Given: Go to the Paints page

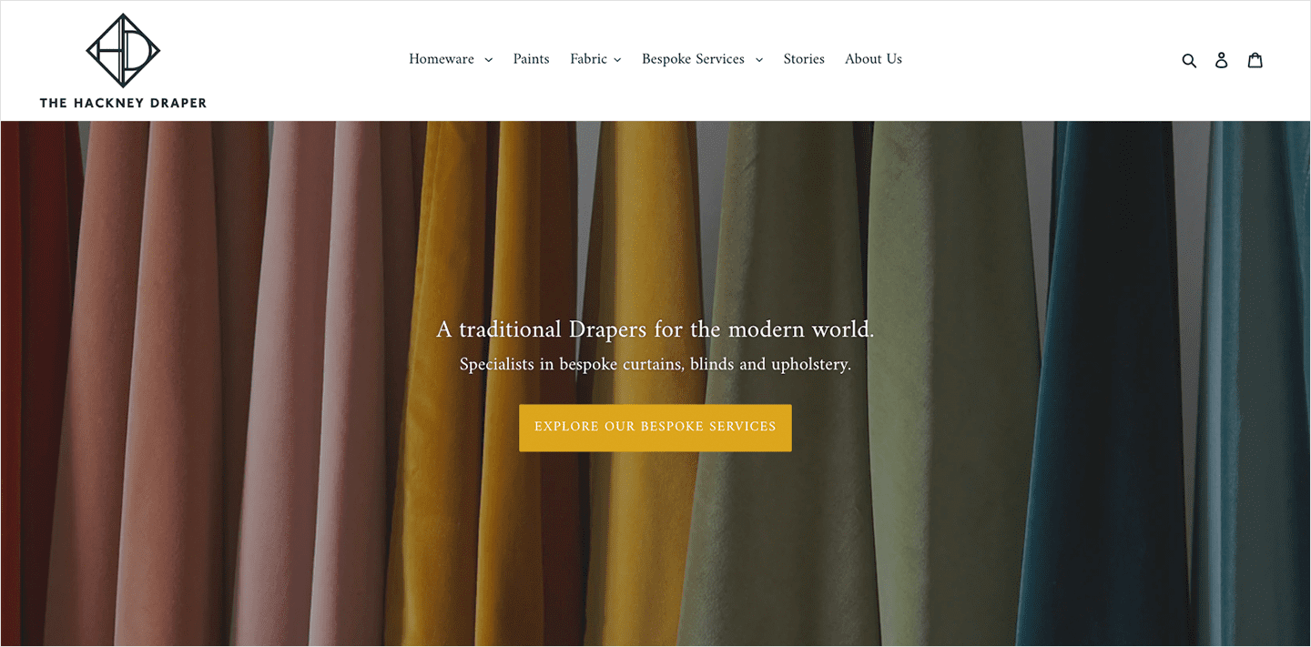Looking at the screenshot, I should coord(531,59).
